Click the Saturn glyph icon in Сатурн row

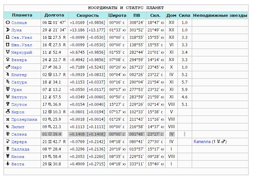8,82
